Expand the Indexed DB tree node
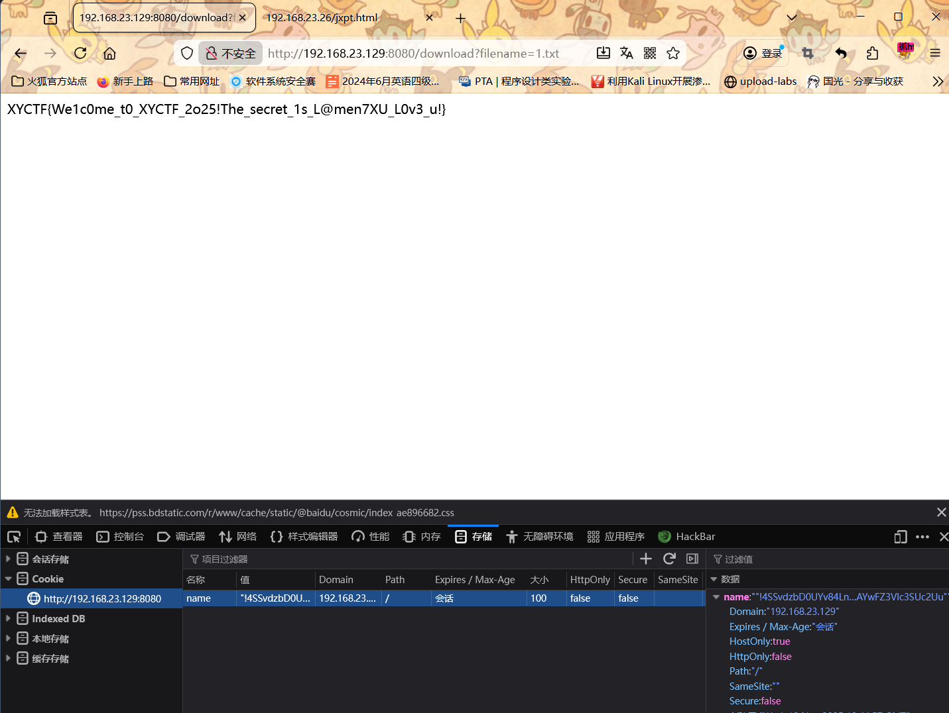This screenshot has width=949, height=713. [x=8, y=618]
